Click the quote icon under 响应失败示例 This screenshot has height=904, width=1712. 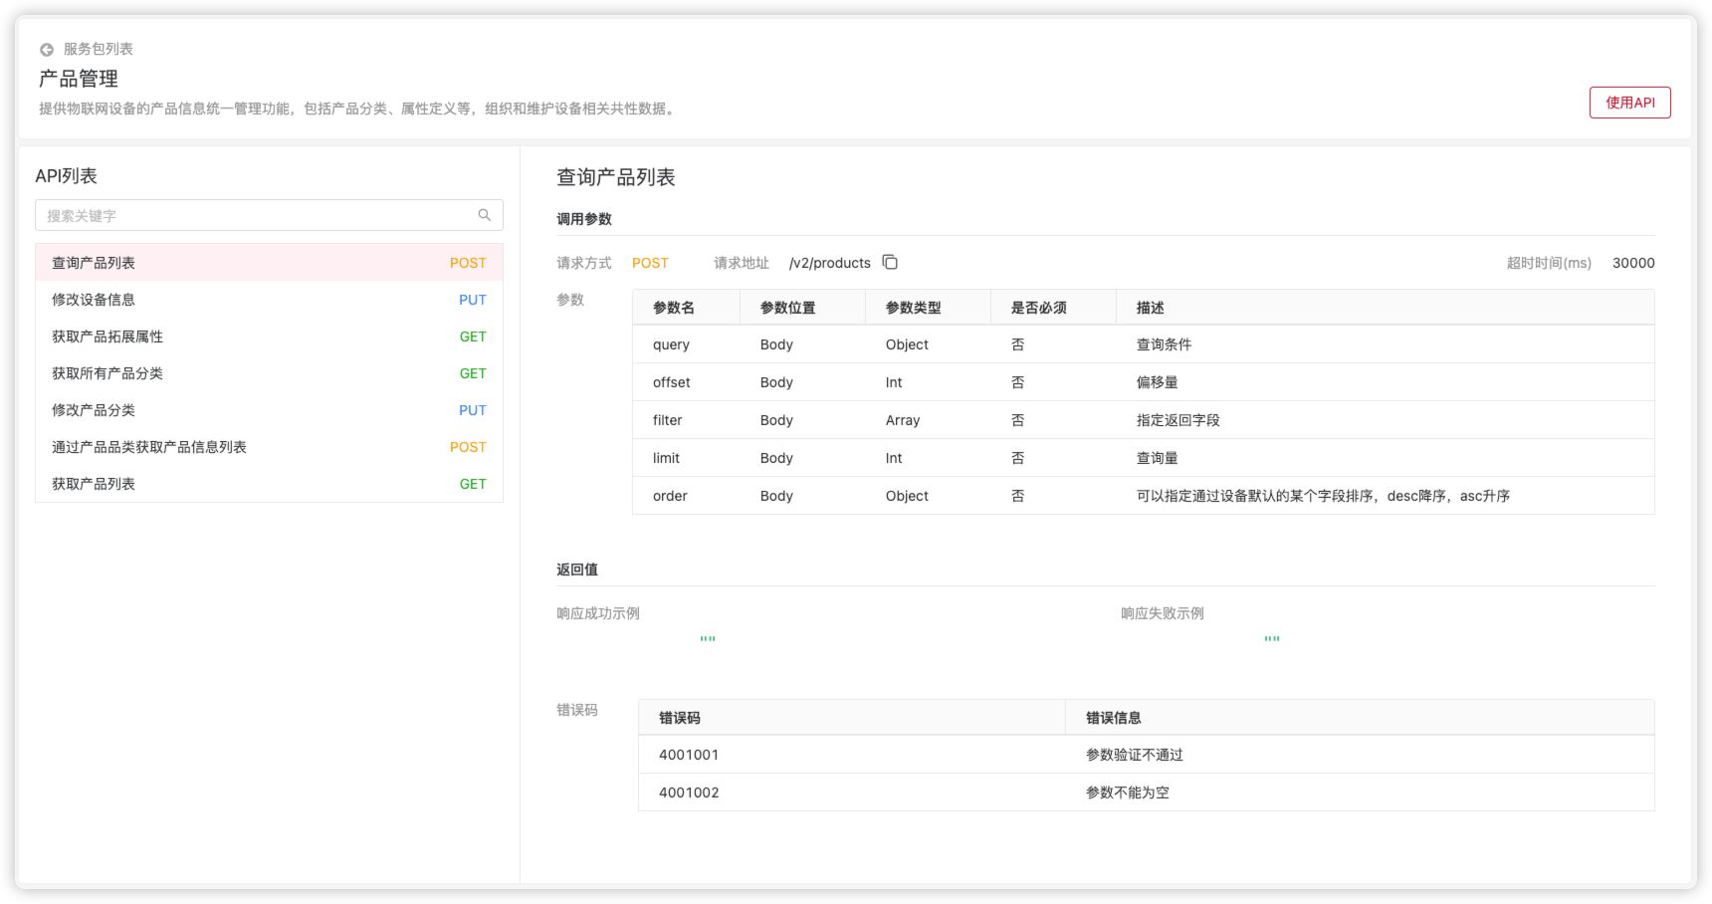[x=1272, y=637]
